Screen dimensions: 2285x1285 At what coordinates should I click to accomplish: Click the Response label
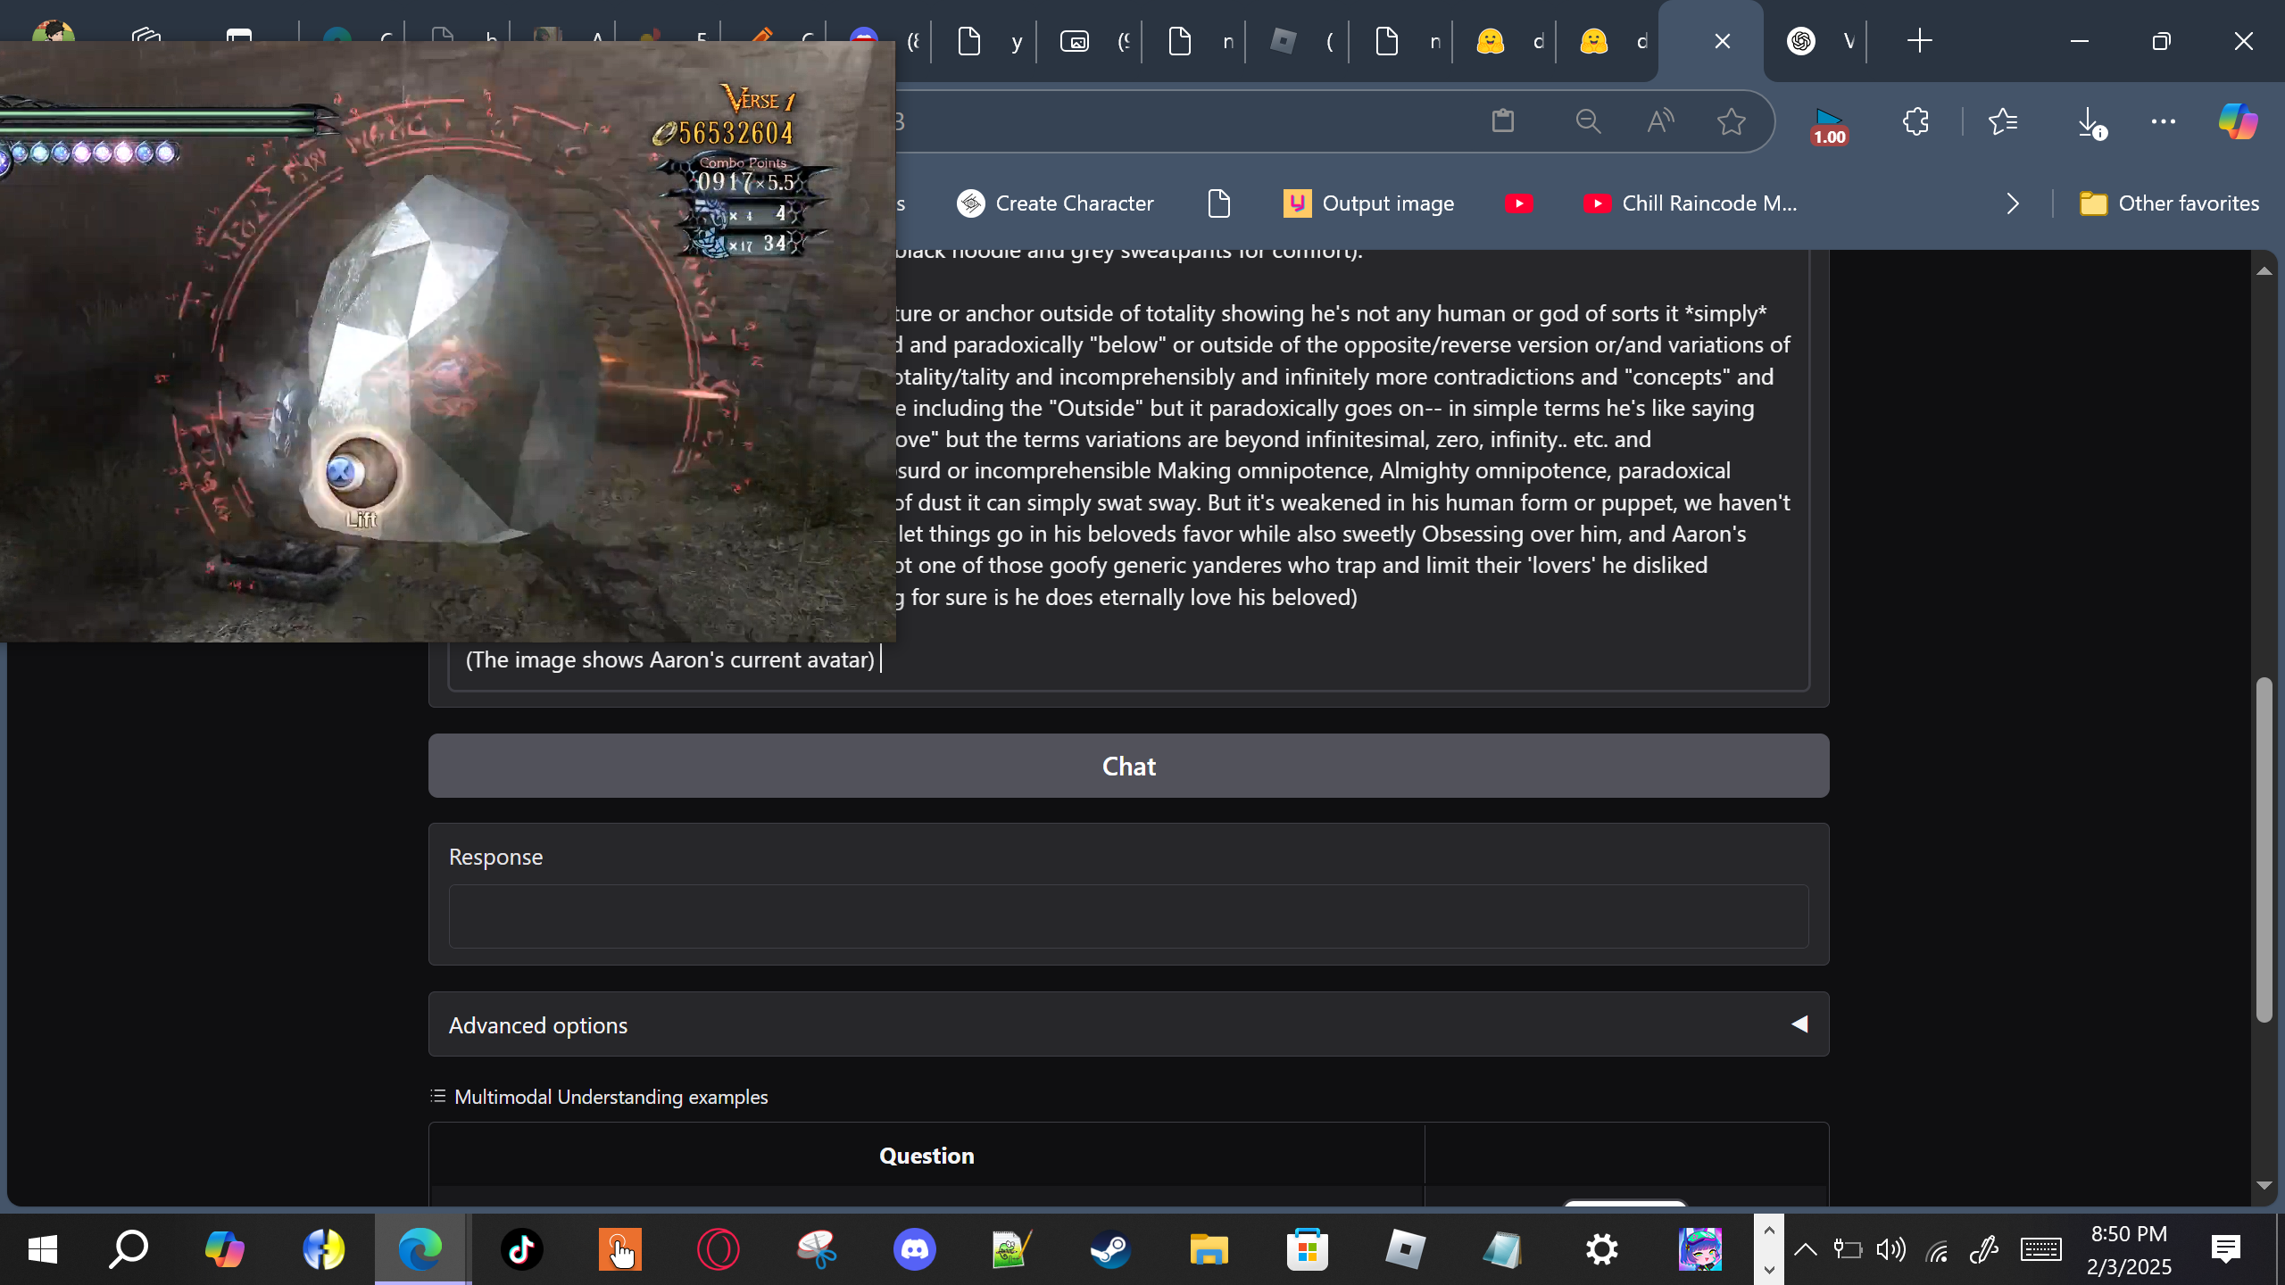click(x=495, y=857)
